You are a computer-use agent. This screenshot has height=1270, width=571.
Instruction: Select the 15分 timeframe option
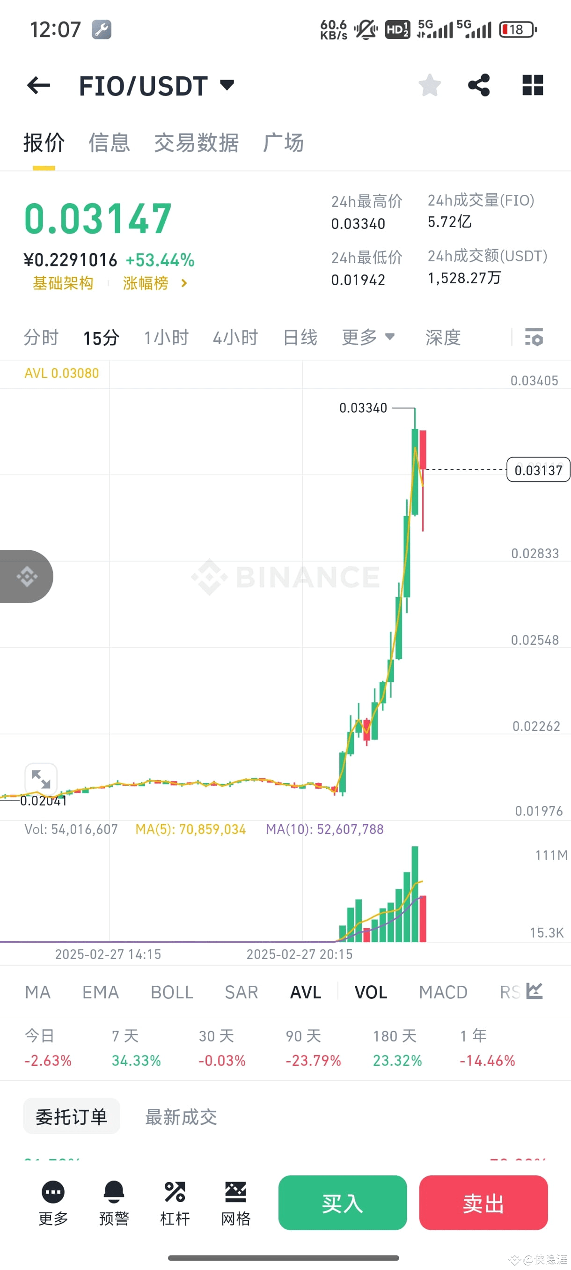[101, 337]
